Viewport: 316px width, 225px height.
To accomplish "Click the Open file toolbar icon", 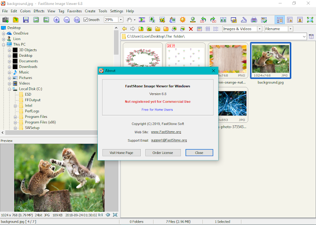I will pos(16,20).
